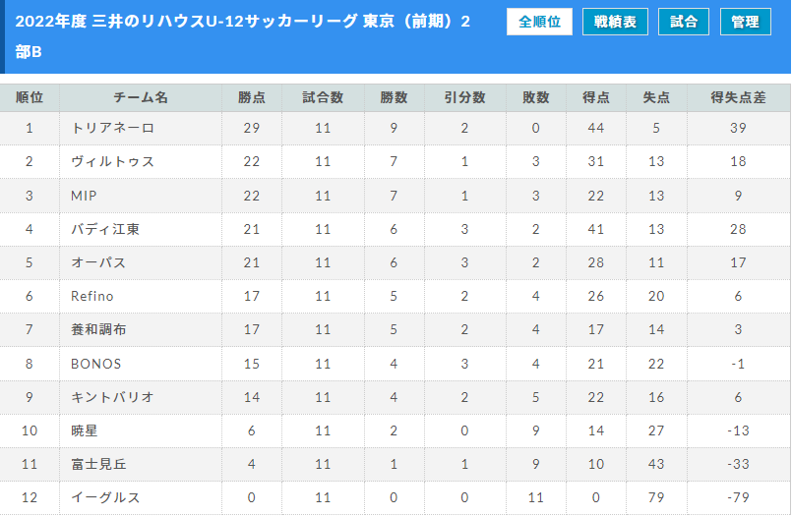
Task: Click the league title heading
Action: point(242,36)
